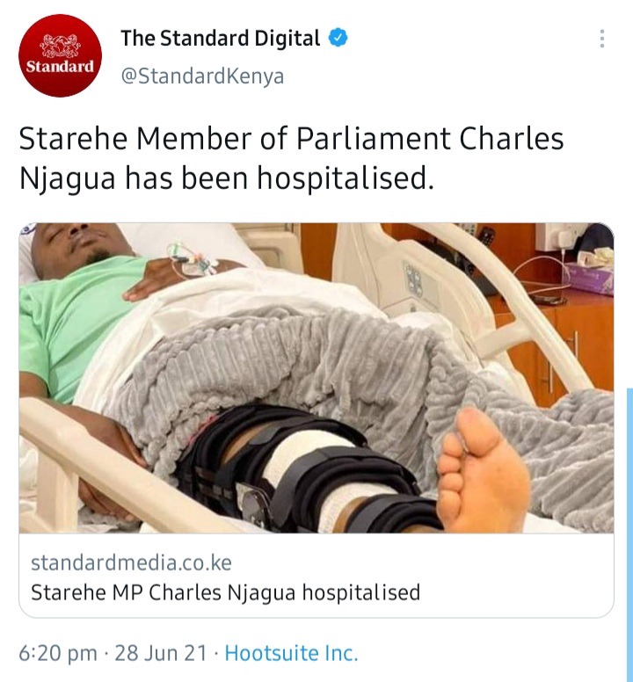This screenshot has width=633, height=682.
Task: Open the Hootsuite Inc. source link
Action: coord(292,653)
